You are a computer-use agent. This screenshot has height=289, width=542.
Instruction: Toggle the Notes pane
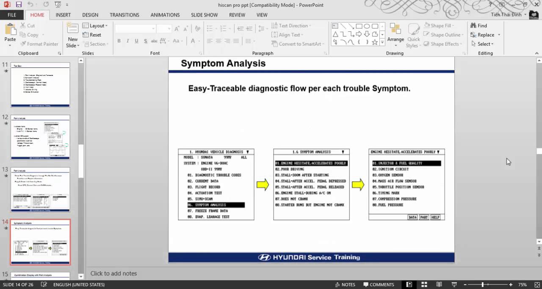point(344,284)
